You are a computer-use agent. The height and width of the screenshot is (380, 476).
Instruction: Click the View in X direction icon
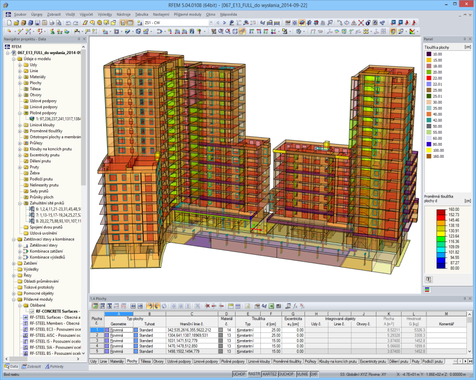tap(252, 31)
